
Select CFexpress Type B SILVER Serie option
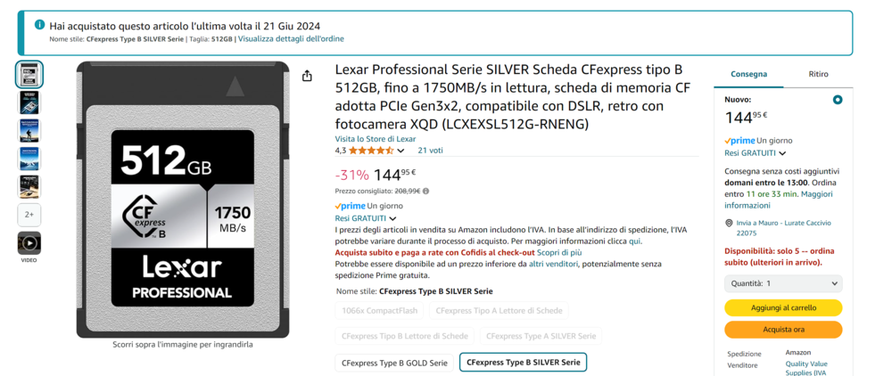(x=523, y=363)
